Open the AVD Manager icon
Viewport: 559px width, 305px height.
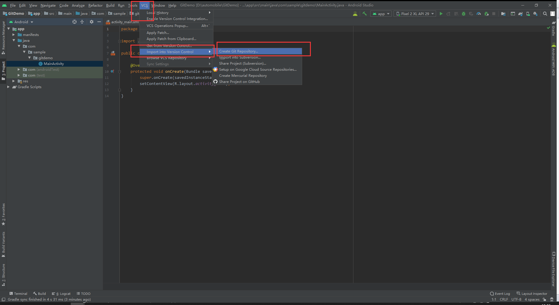(x=528, y=14)
